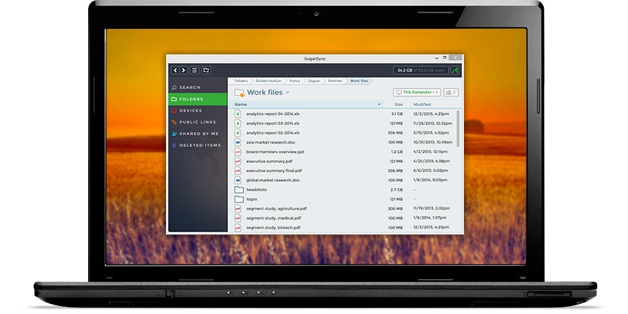Click the 34.2 GB storage usage indicator

pos(420,70)
